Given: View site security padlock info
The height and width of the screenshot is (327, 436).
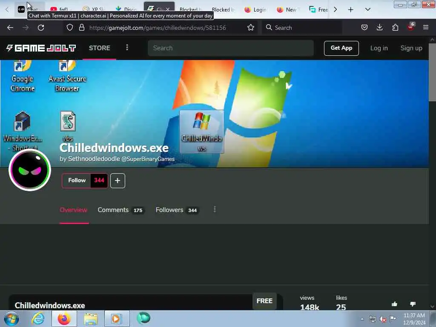Looking at the screenshot, I should [81, 28].
